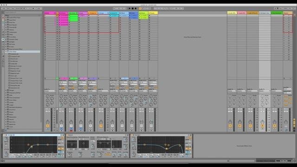Stop playback with the Stop button
The width and height of the screenshot is (297, 167).
[133, 8]
